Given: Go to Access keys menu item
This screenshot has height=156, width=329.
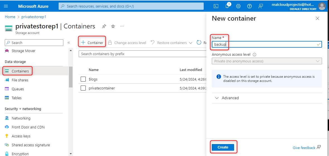Looking at the screenshot, I should point(21,136).
